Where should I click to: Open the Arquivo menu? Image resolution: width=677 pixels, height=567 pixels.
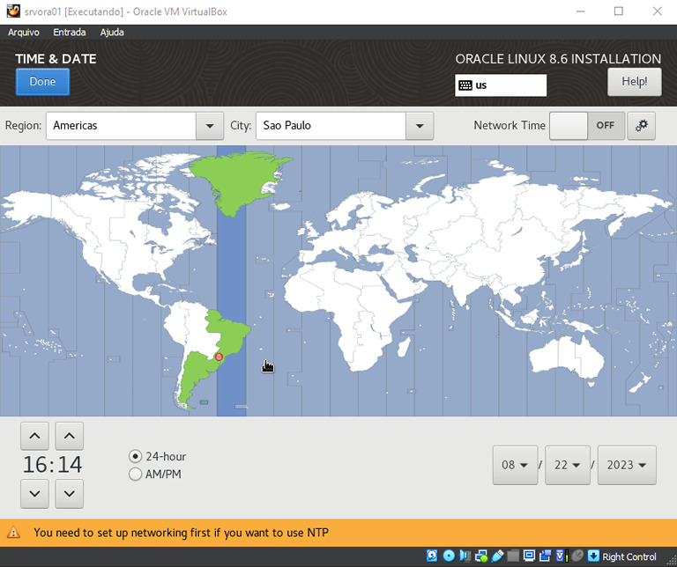[x=23, y=33]
